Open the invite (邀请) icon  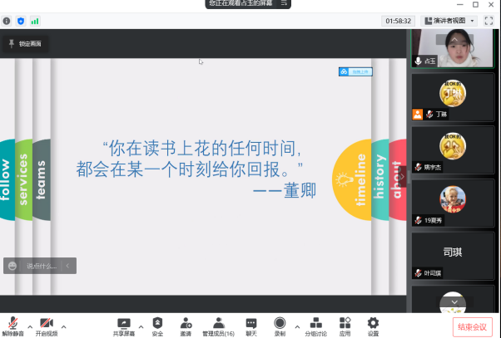pyautogui.click(x=186, y=322)
